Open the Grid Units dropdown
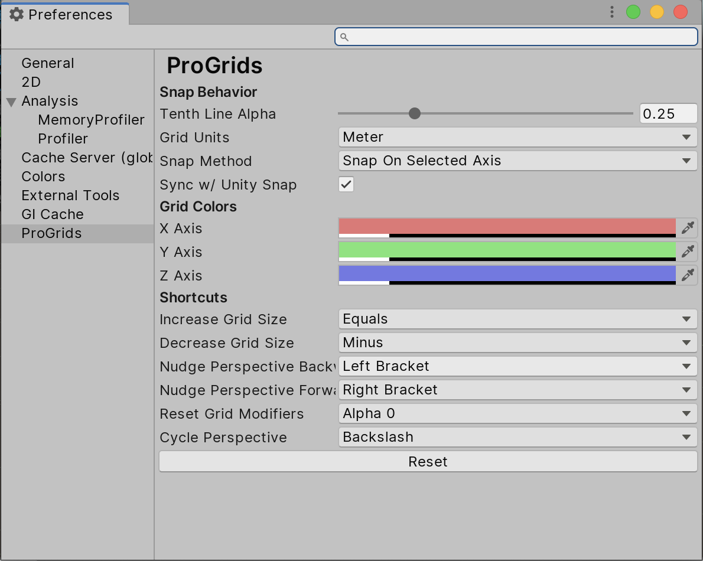Image resolution: width=703 pixels, height=561 pixels. tap(518, 137)
